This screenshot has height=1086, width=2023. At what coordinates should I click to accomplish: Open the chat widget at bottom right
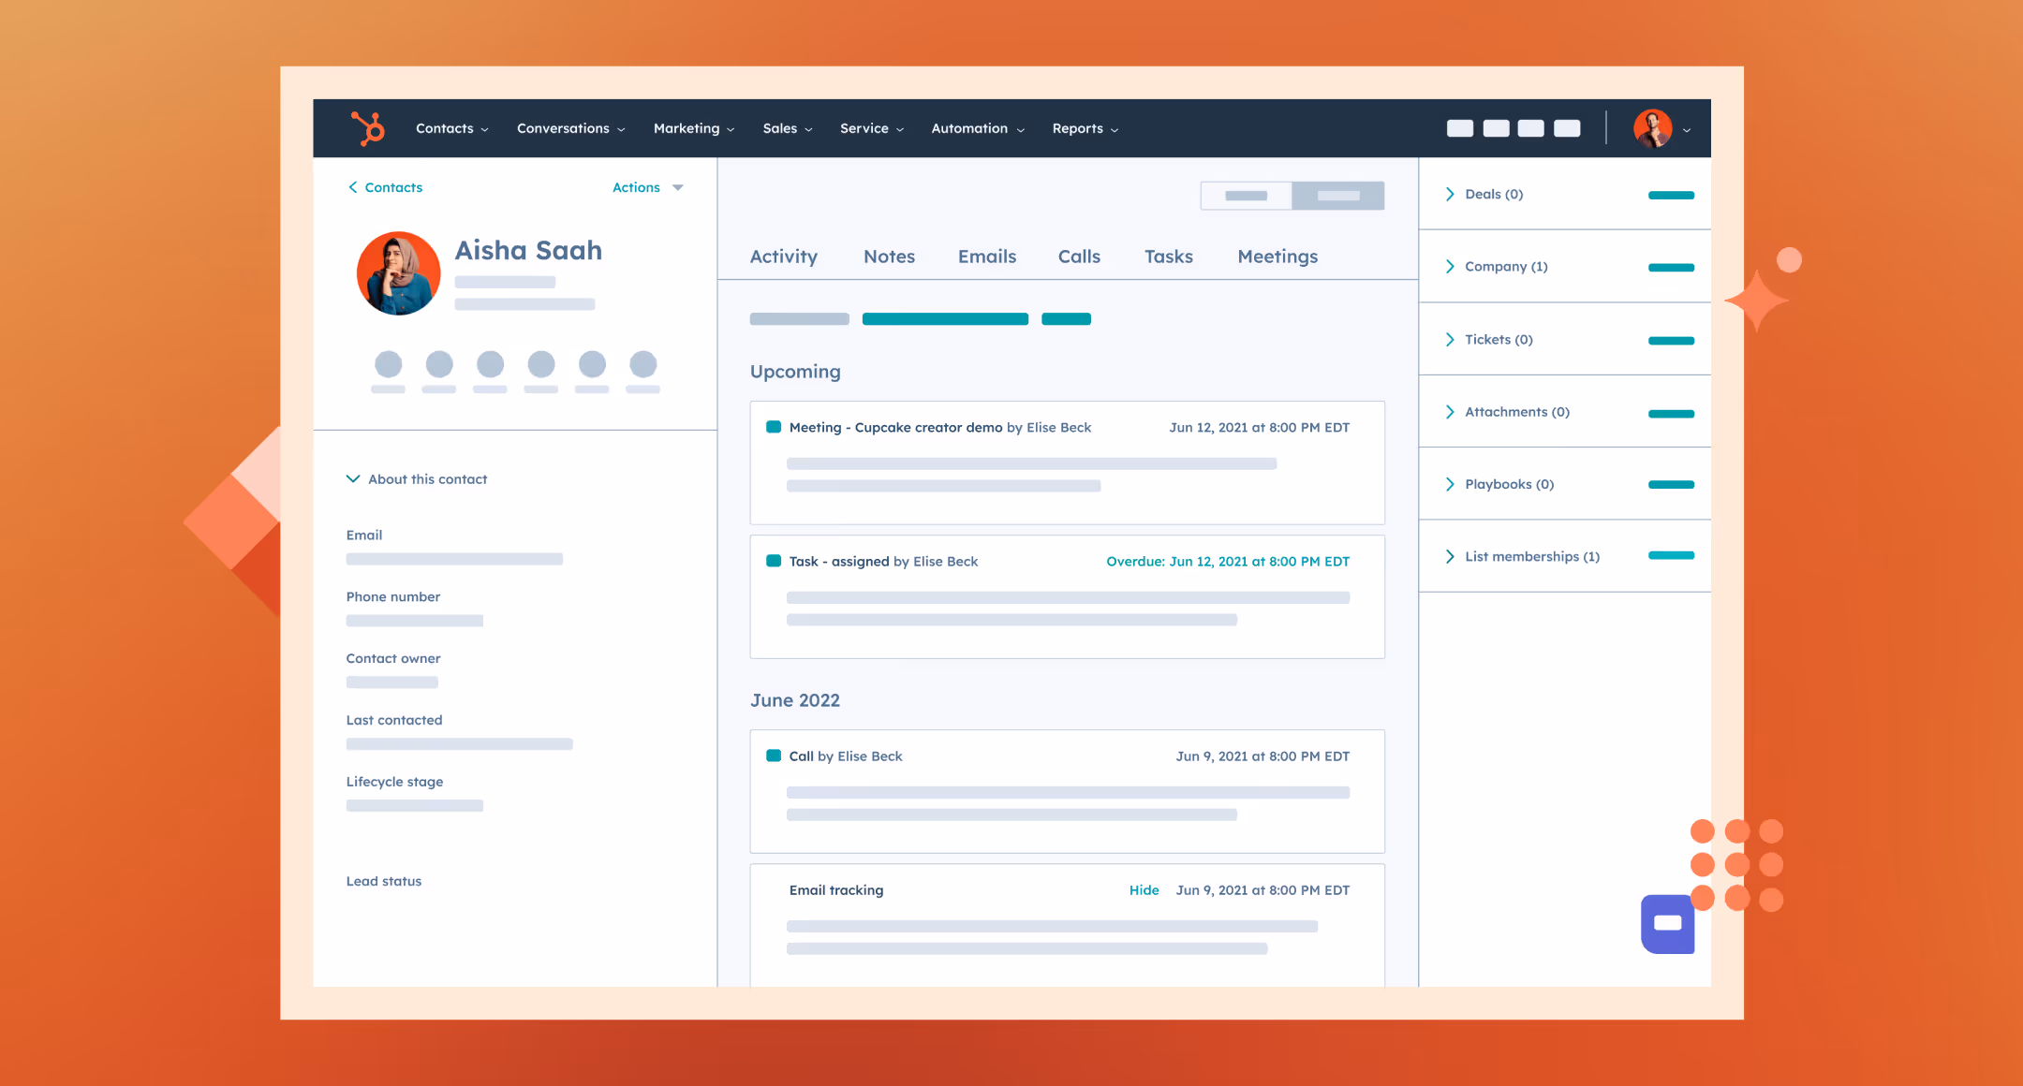(1667, 924)
